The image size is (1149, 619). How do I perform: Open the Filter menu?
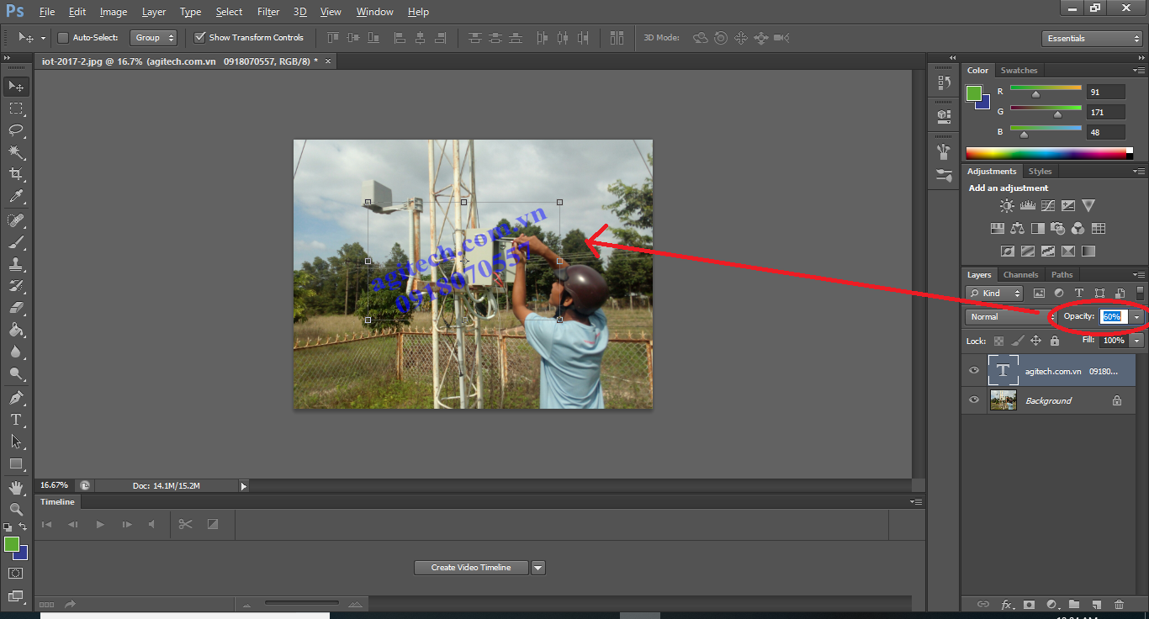(268, 12)
